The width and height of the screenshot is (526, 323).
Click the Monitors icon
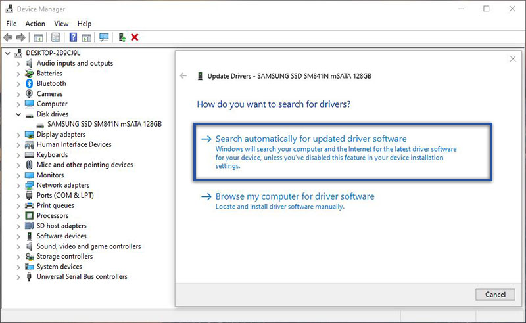coord(30,175)
